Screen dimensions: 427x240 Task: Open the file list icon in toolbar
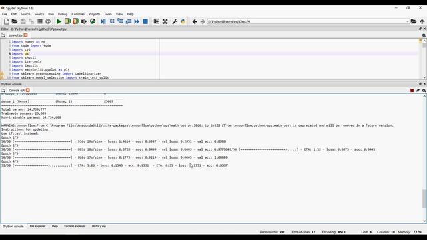point(39,21)
